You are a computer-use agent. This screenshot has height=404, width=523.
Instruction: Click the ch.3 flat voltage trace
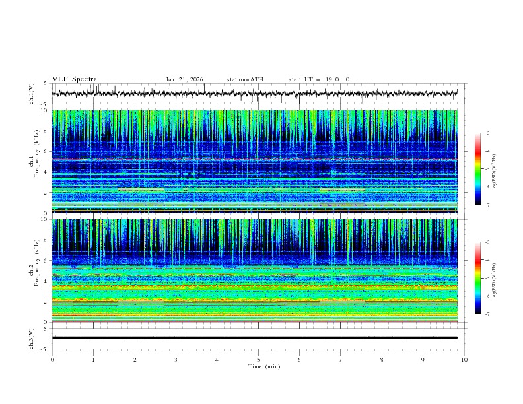pyautogui.click(x=255, y=338)
